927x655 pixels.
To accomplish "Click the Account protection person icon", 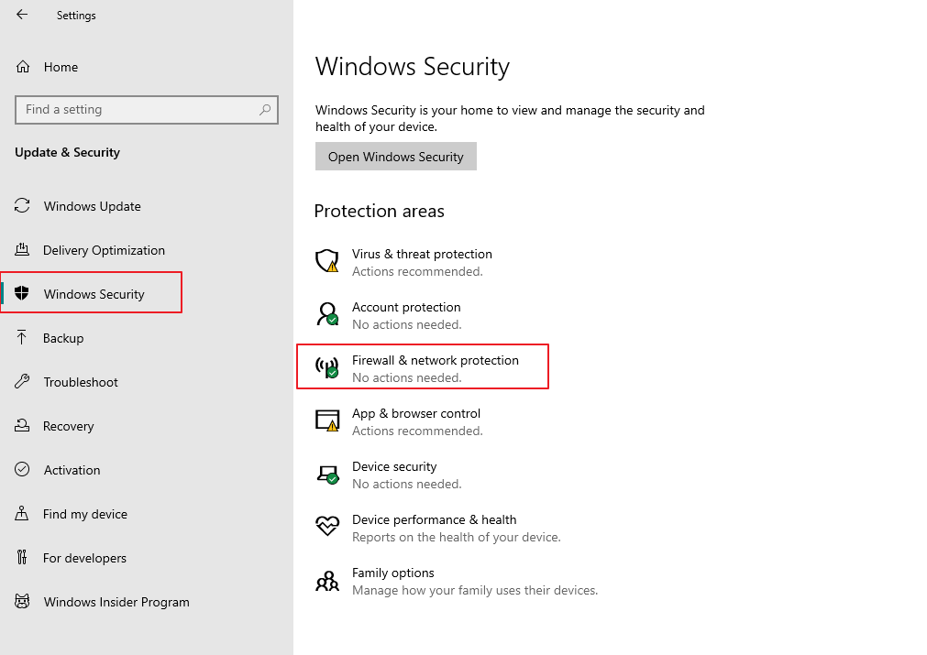I will (326, 314).
